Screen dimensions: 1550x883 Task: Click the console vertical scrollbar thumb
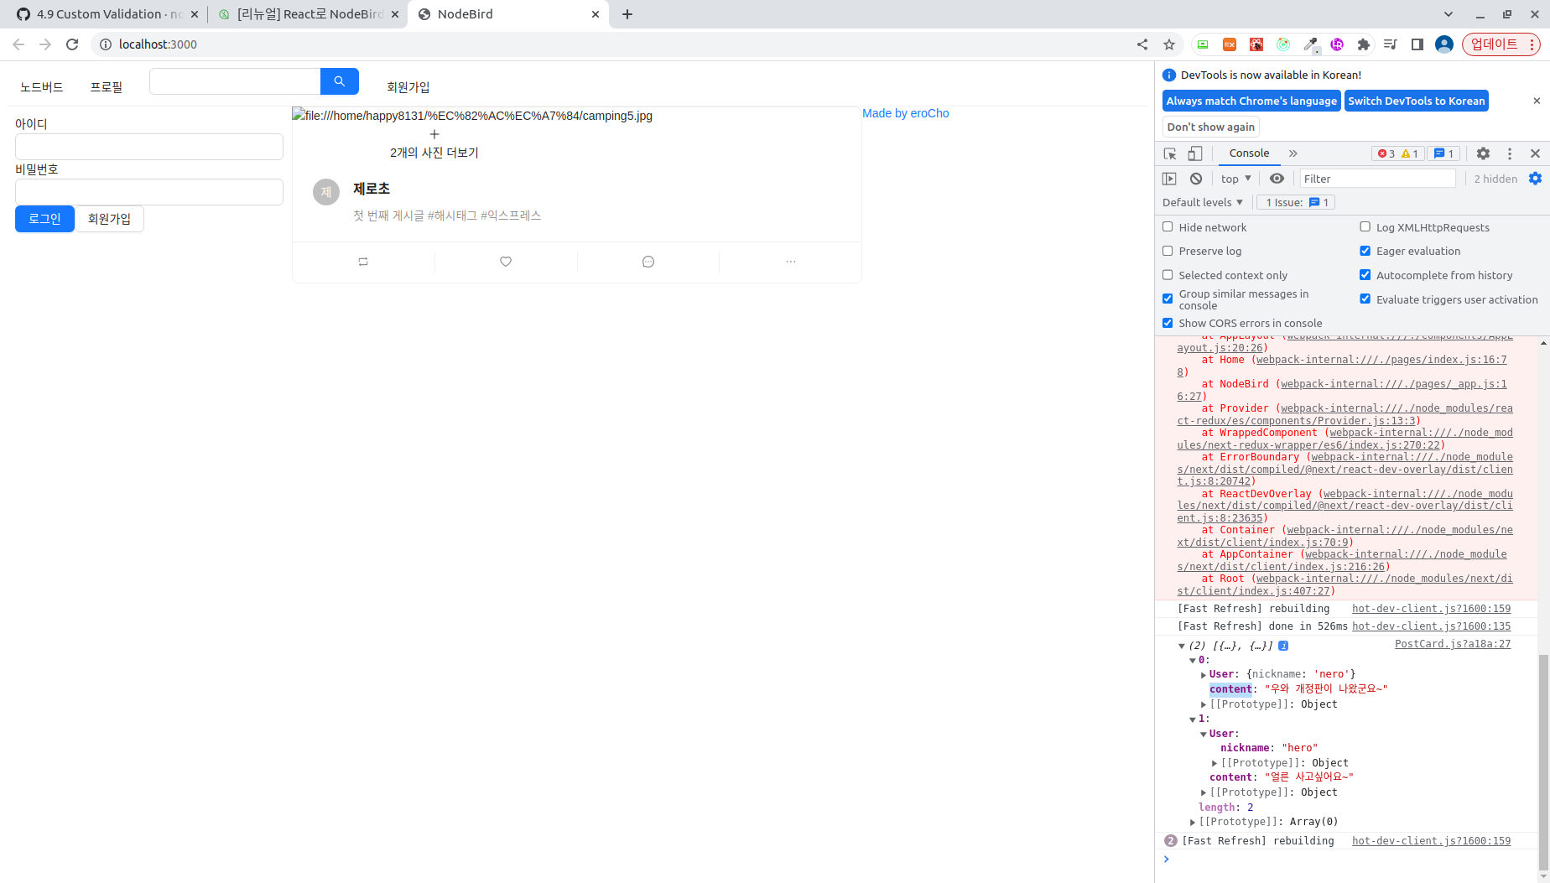tap(1544, 763)
